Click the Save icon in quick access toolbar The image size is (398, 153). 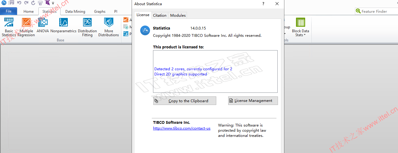12,3
